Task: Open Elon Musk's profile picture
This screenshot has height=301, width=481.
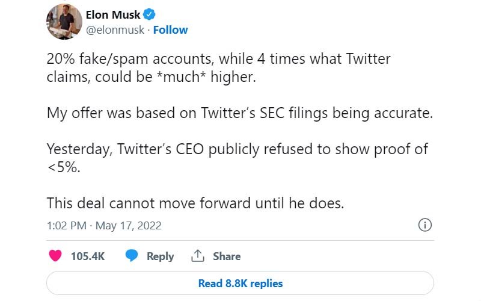Action: [x=65, y=22]
